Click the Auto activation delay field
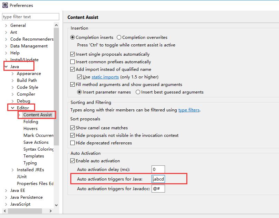 158,169
